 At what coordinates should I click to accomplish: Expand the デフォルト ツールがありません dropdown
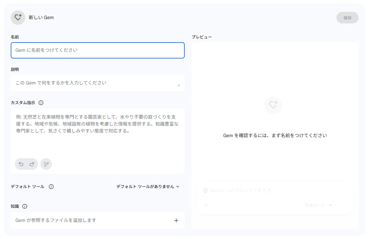[x=148, y=187]
